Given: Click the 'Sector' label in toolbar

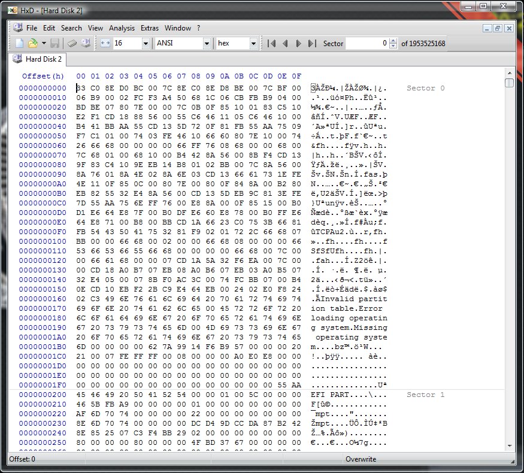Looking at the screenshot, I should point(333,44).
